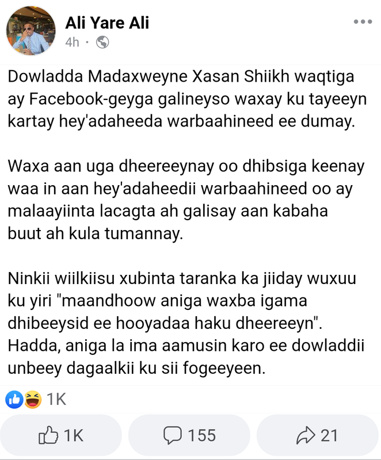381x460 pixels.
Task: Open the three-dot post options menu
Action: click(363, 21)
